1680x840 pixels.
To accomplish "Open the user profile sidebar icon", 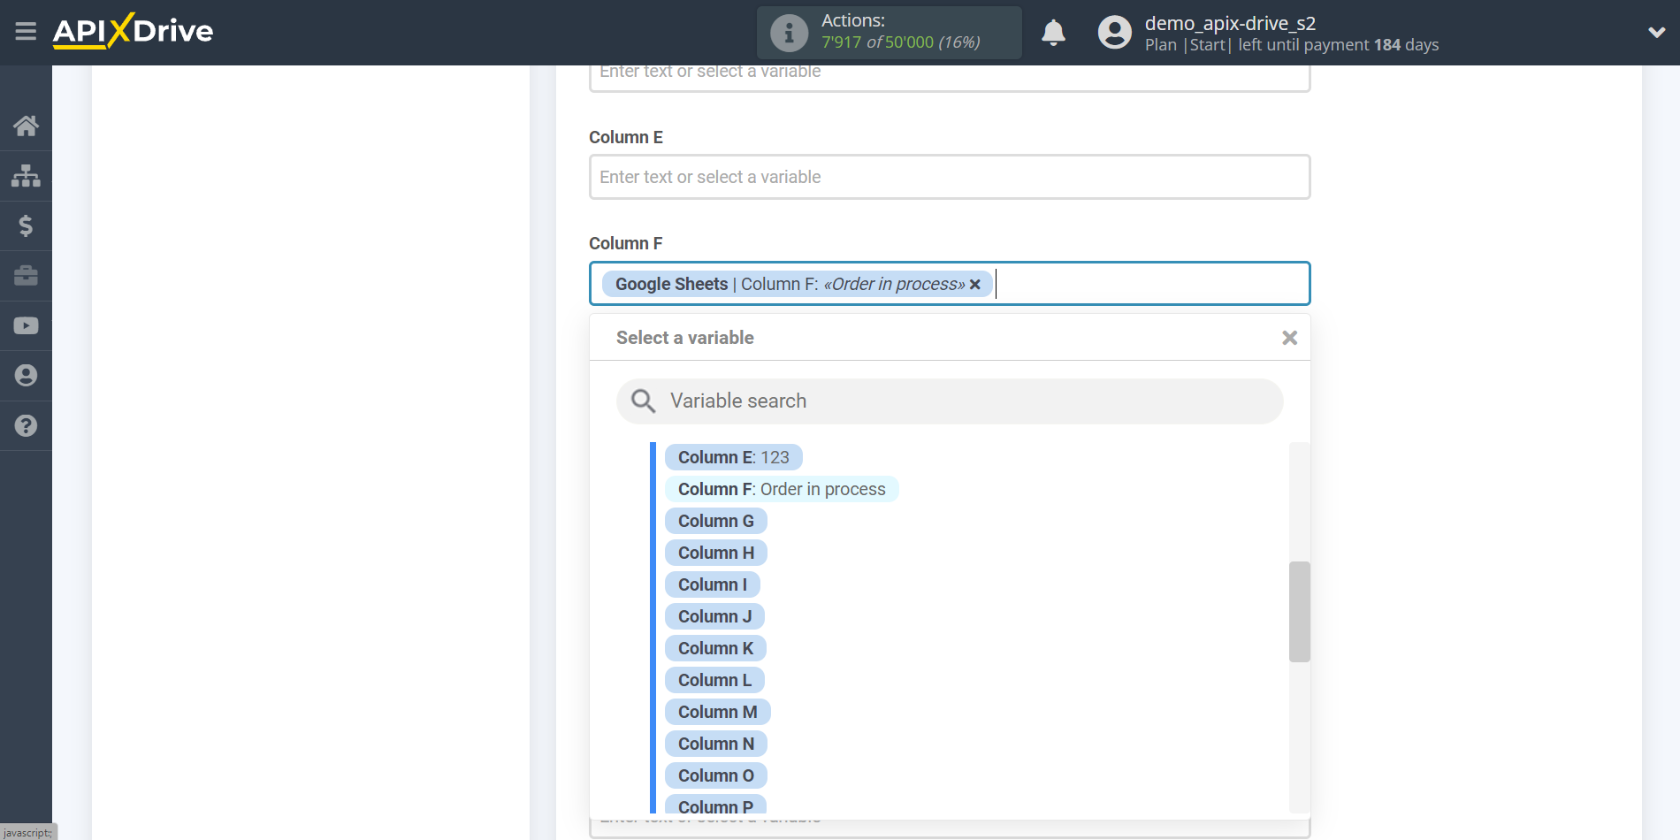I will point(26,376).
